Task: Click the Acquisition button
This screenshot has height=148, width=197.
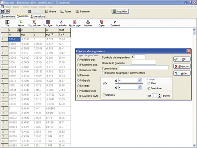Action: tap(120, 11)
